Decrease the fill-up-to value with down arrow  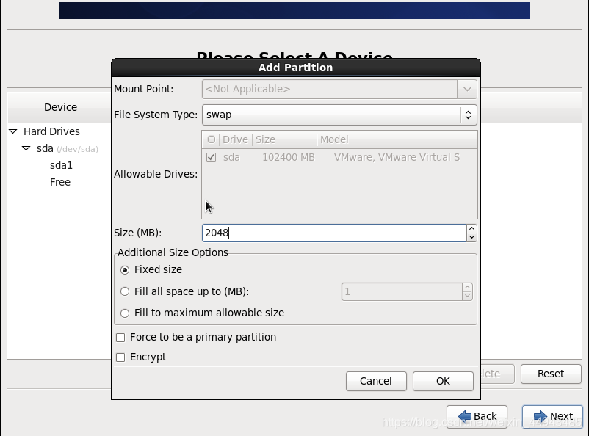click(467, 296)
